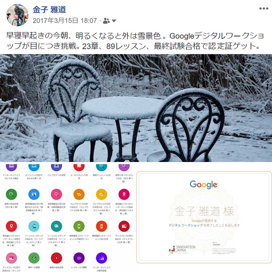
Task: Select the blue 検索連動型広告 第1章 icon
Action: pos(34,194)
